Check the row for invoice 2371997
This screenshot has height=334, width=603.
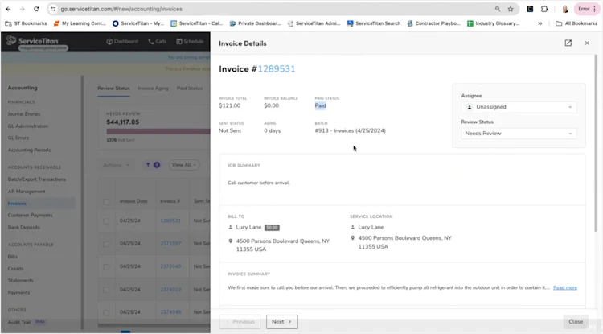(x=106, y=244)
